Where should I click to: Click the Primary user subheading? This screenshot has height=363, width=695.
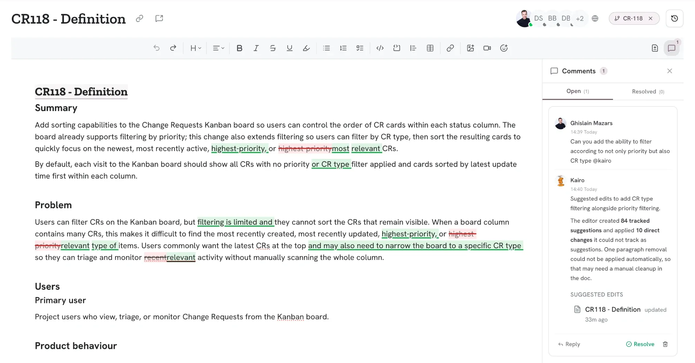(60, 301)
